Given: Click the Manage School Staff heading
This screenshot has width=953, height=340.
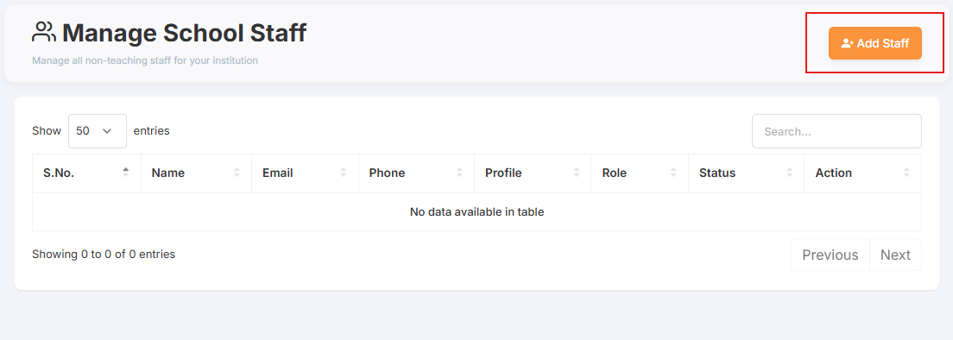Looking at the screenshot, I should point(184,33).
